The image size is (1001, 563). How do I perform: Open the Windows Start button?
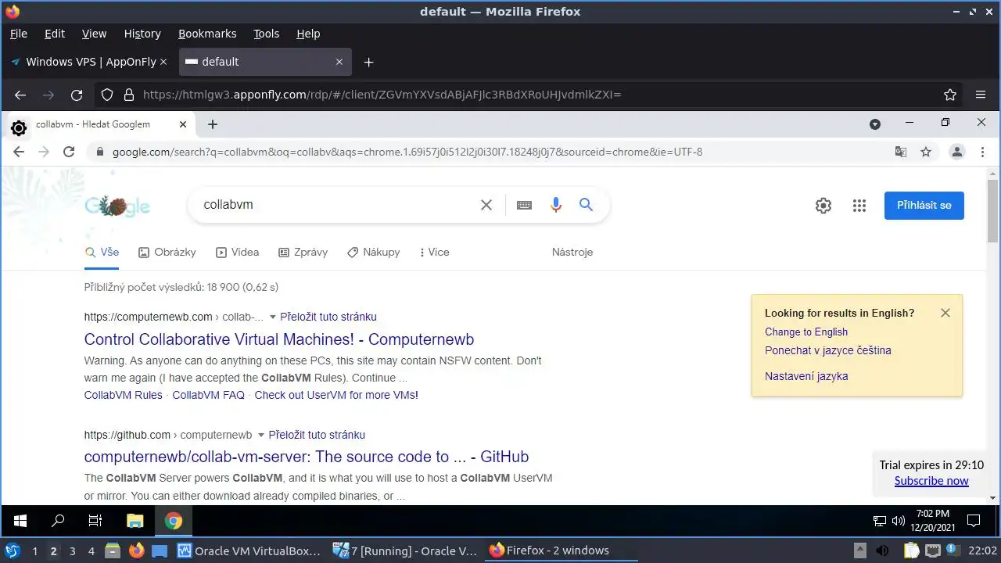pos(20,521)
